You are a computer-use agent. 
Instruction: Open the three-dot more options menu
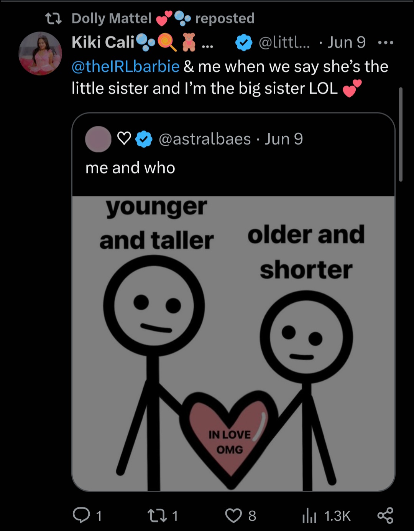[386, 43]
